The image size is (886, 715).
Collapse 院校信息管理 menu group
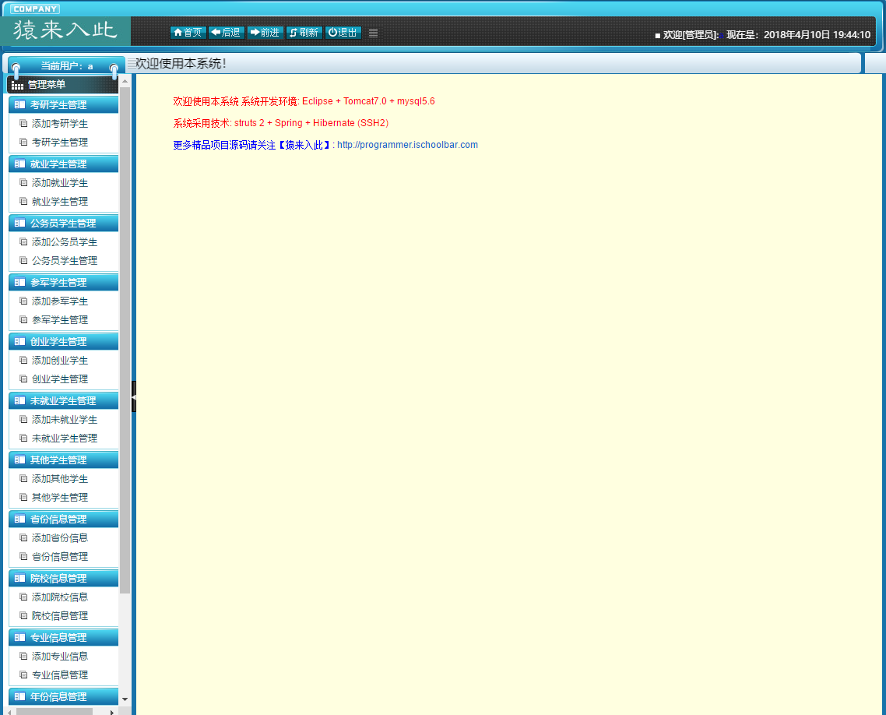pos(63,578)
